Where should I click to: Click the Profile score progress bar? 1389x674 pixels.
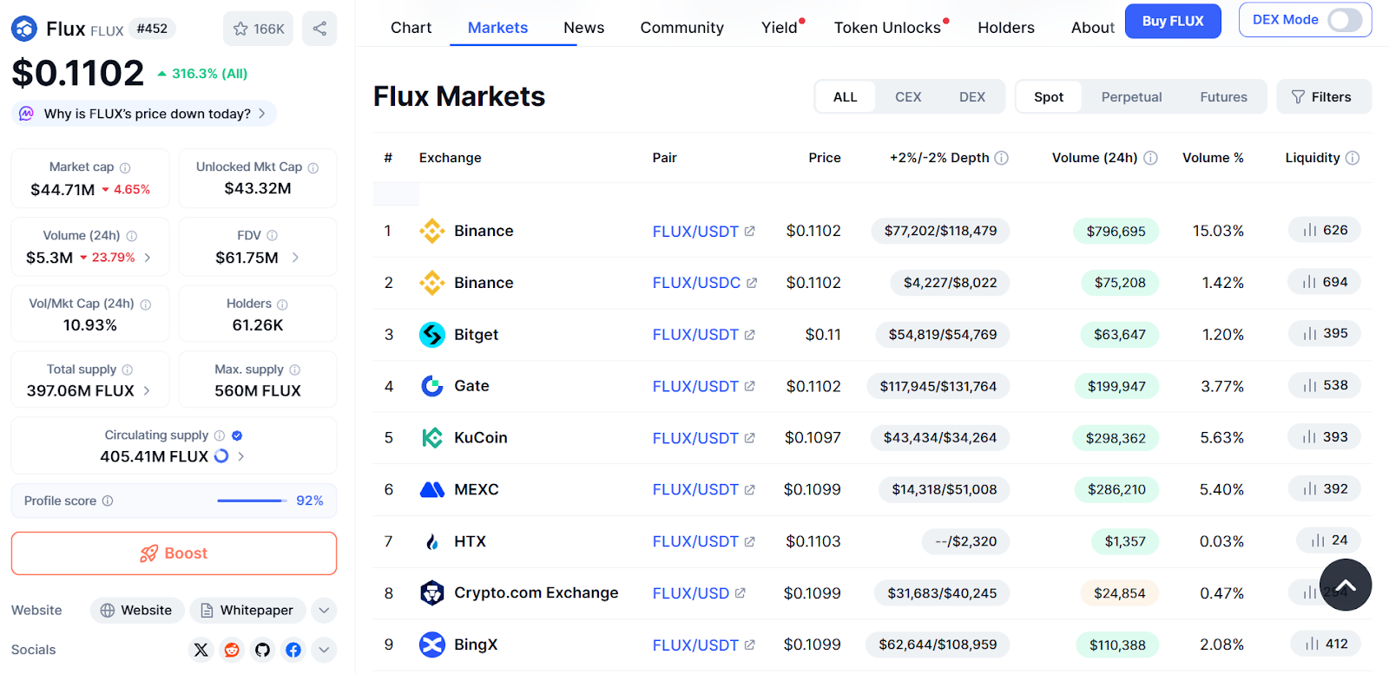pos(251,501)
